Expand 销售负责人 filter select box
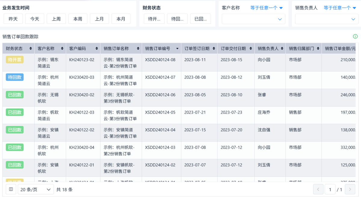361x197 pixels. click(327, 19)
